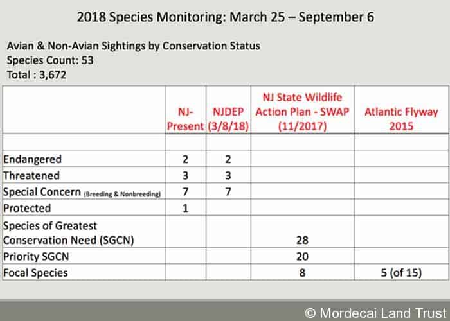This screenshot has height=321, width=450.
Task: Click the "Threatened" row label
Action: coord(32,176)
